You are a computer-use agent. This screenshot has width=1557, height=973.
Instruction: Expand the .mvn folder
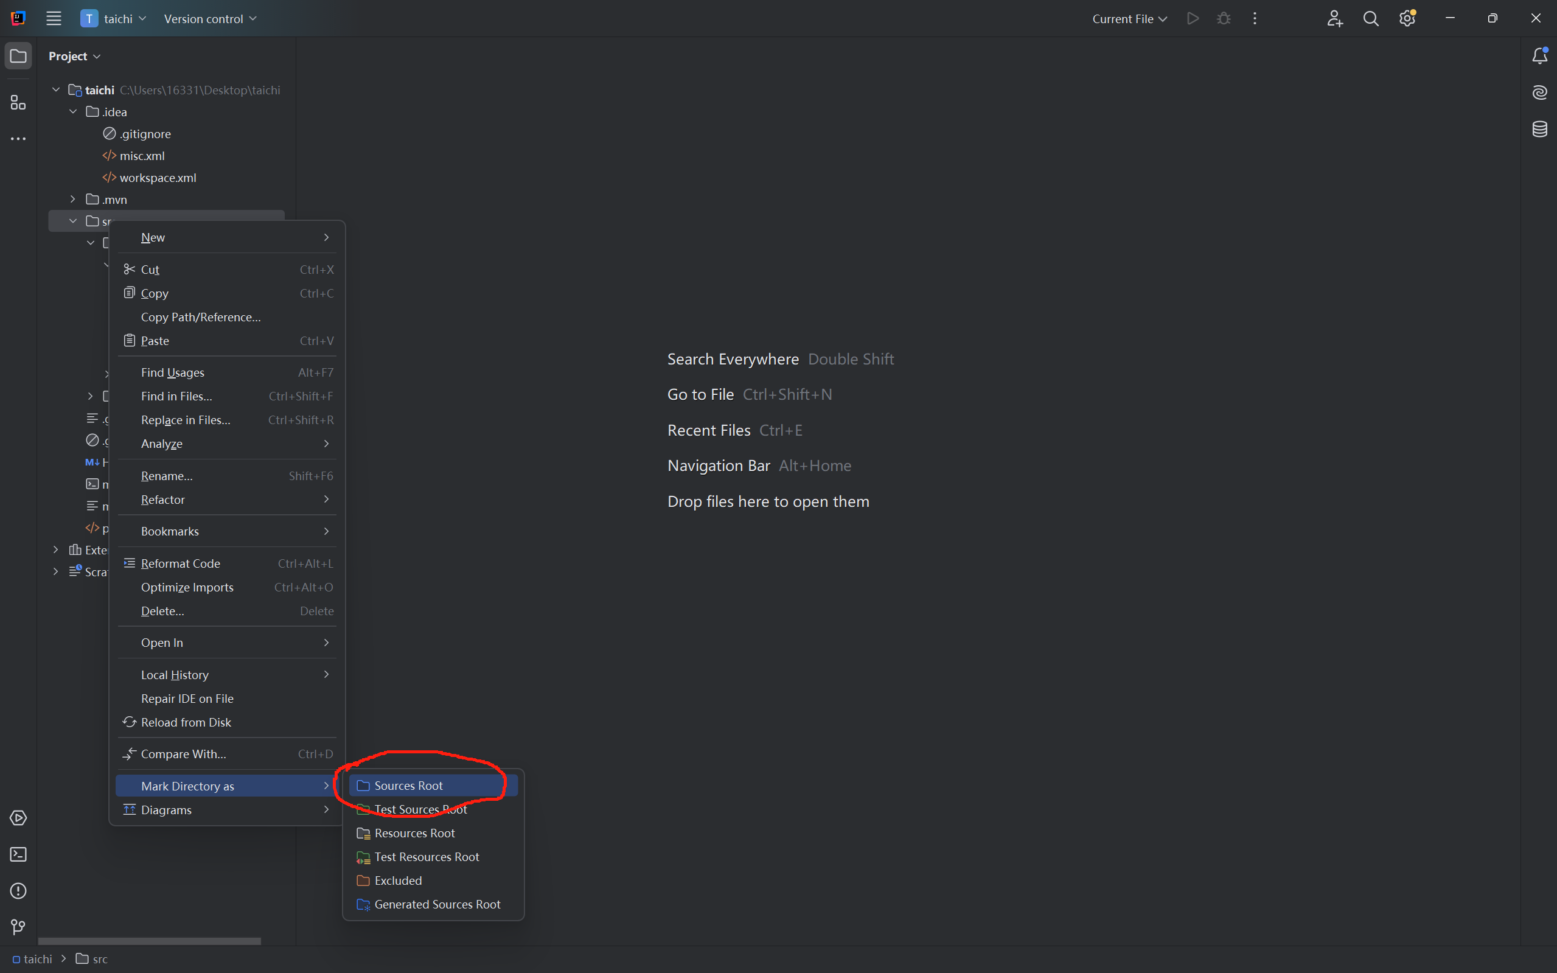pyautogui.click(x=74, y=200)
